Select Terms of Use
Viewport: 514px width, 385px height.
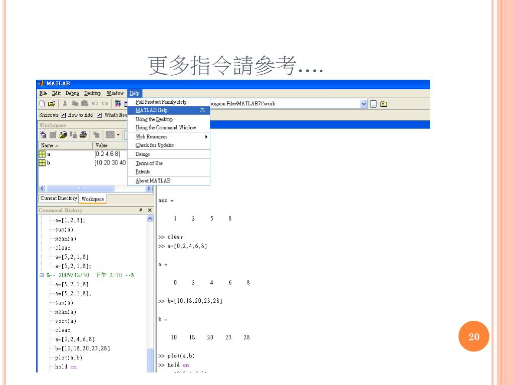tap(169, 163)
